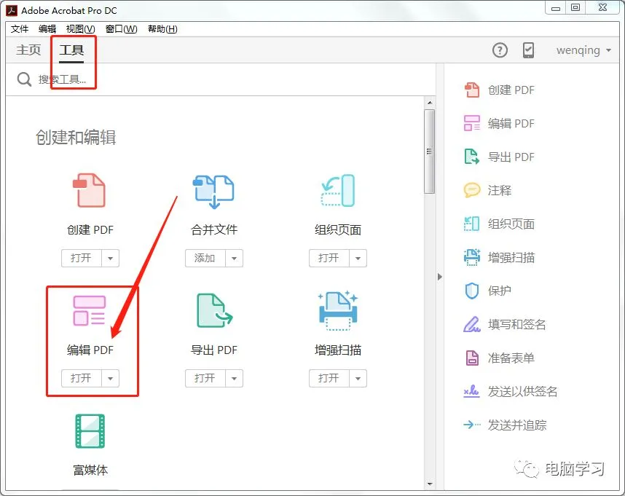Switch to the 工具 tab
625x496 pixels.
click(71, 50)
